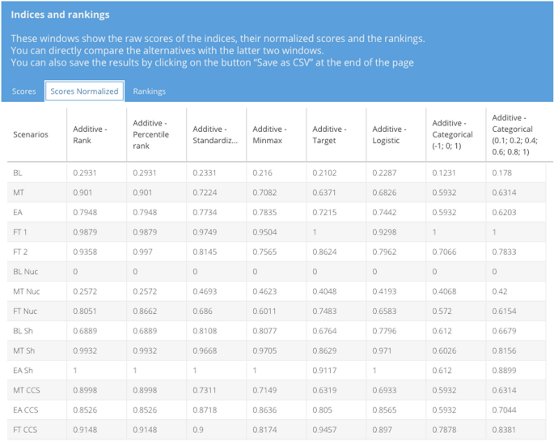This screenshot has width=554, height=441.
Task: Click the MT Sh Additive - Rank value 0.9932
Action: coord(85,351)
